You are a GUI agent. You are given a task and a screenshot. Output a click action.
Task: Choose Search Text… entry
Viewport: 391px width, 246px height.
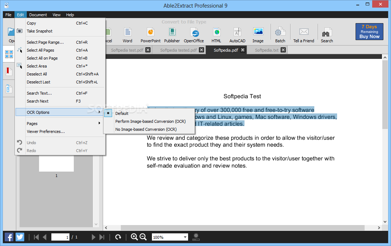(x=60, y=93)
